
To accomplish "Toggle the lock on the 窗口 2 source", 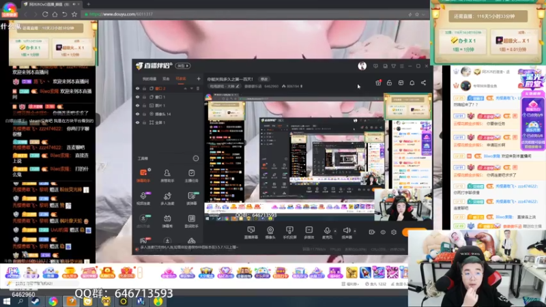I will [144, 89].
